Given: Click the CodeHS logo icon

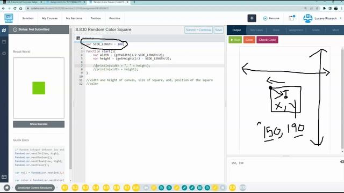Looking at the screenshot, I should (9, 18).
